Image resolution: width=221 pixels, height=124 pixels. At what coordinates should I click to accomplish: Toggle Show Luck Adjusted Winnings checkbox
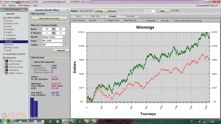(173, 20)
